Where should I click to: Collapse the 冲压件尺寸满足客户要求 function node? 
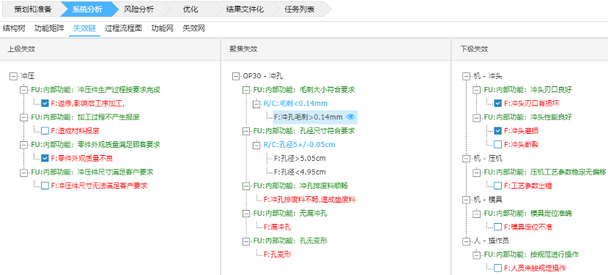click(x=24, y=173)
